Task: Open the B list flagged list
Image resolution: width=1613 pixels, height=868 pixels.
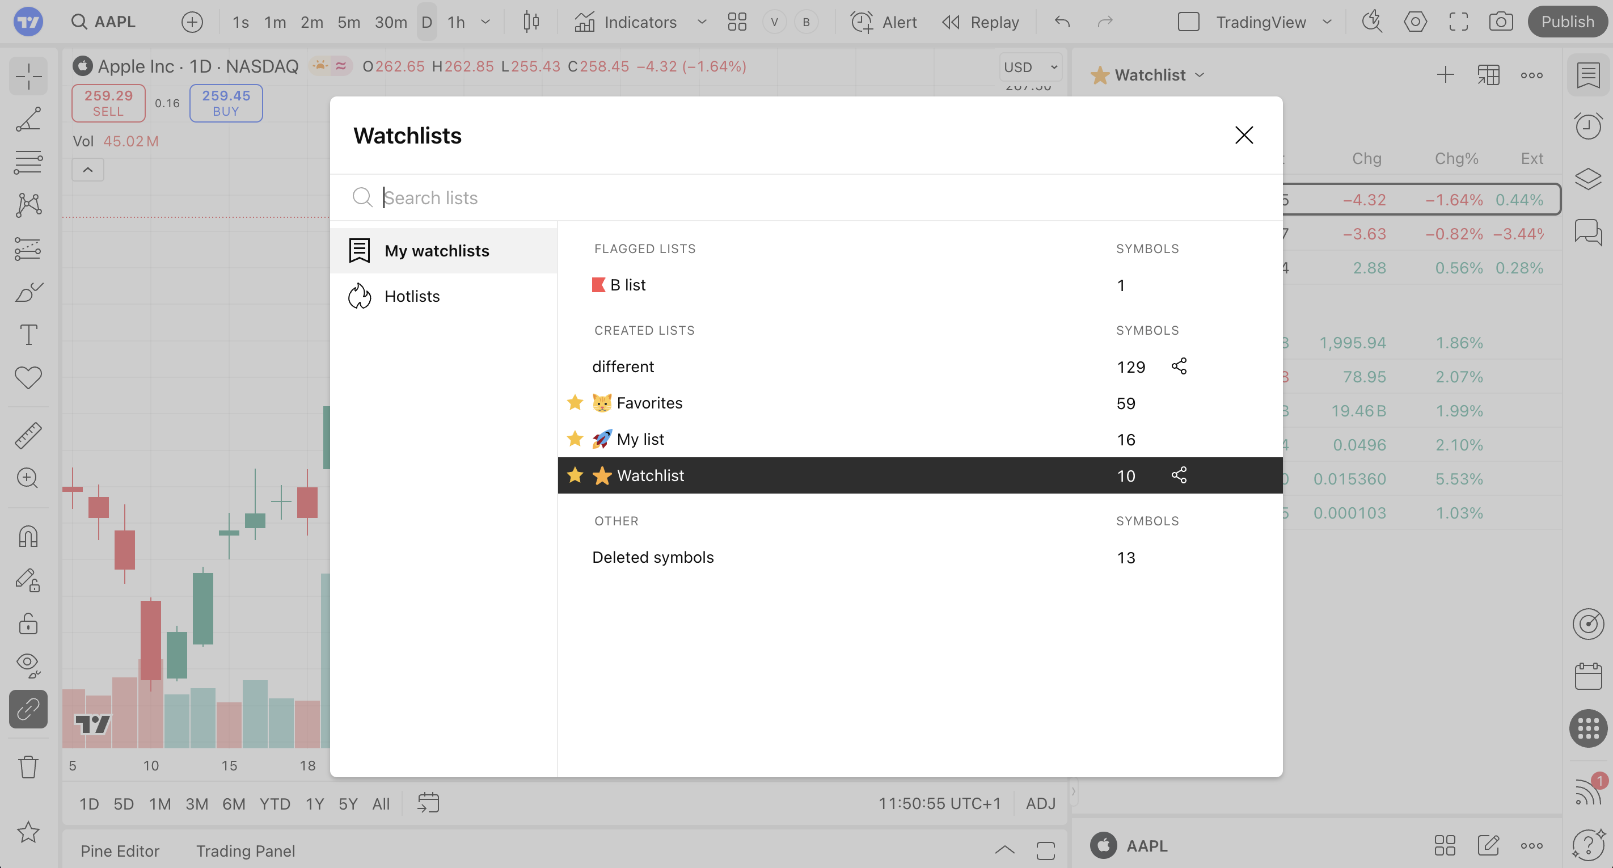Action: point(627,285)
